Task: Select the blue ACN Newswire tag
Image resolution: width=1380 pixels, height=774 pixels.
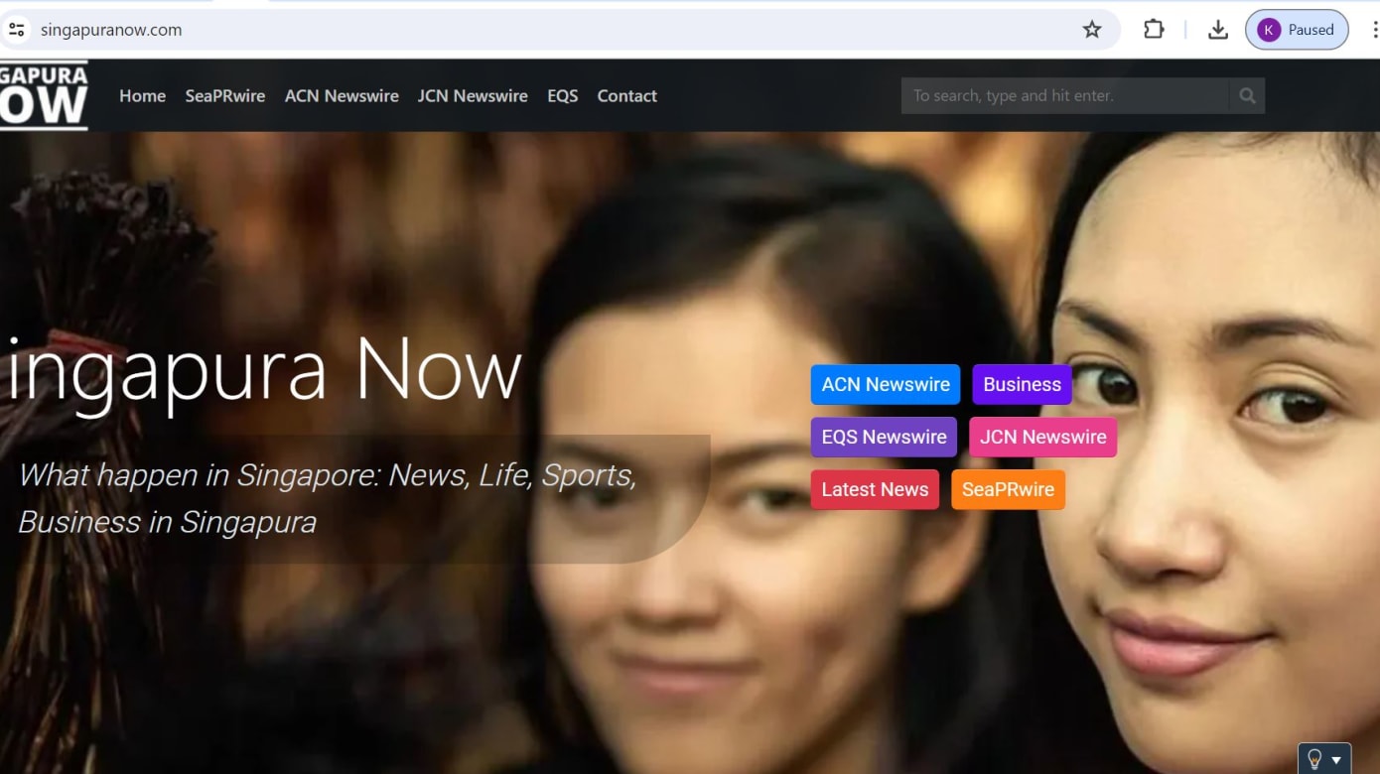Action: [886, 385]
